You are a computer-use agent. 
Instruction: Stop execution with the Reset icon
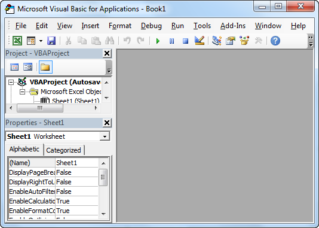coord(185,41)
